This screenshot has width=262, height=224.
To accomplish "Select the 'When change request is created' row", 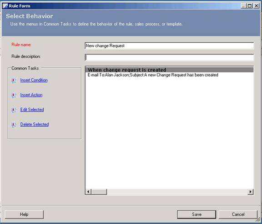I will [169, 70].
